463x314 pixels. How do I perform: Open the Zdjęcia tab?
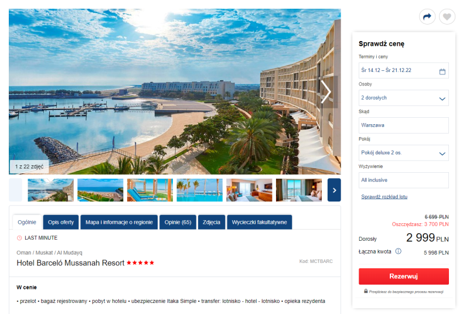pyautogui.click(x=212, y=222)
